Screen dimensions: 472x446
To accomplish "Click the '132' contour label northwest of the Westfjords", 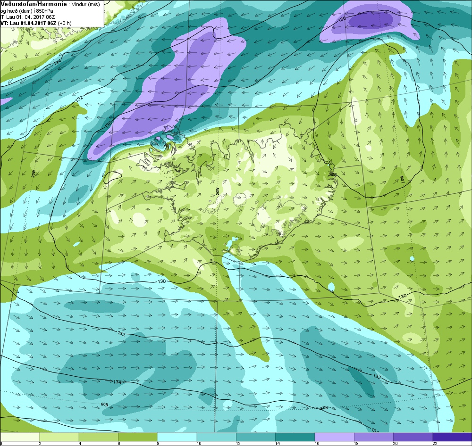I will [x=79, y=99].
